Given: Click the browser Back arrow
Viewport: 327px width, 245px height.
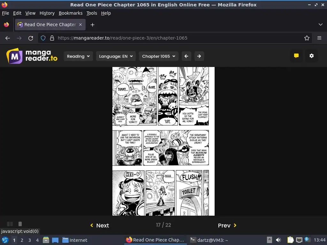Looking at the screenshot, I should pos(8,38).
